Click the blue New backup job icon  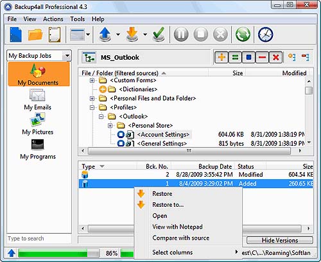click(15, 34)
